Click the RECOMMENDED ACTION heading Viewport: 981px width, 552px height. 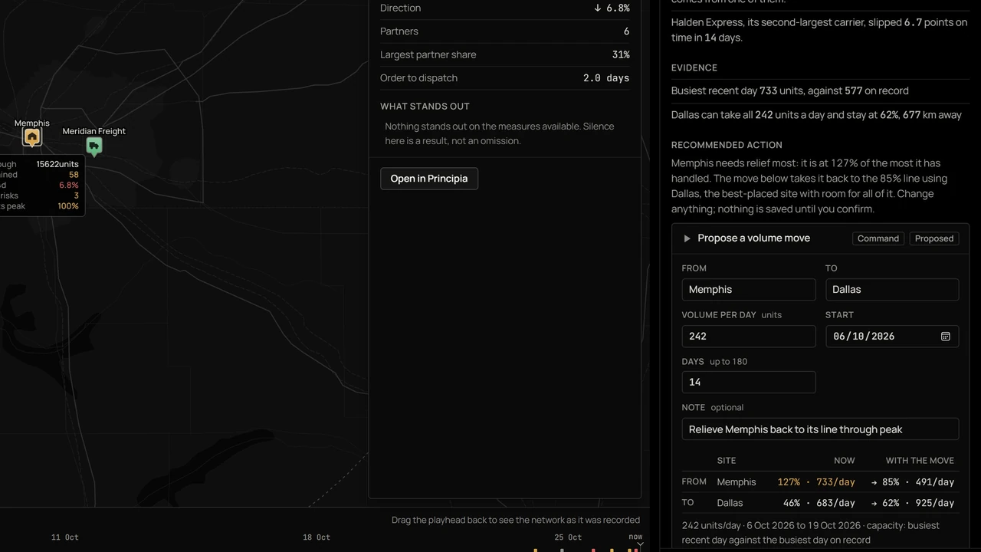(727, 145)
